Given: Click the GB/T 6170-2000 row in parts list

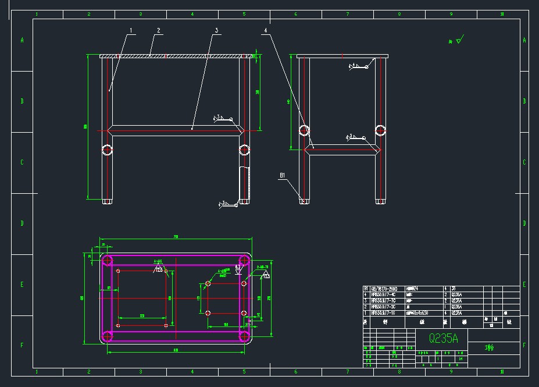Looking at the screenshot, I should coord(384,289).
